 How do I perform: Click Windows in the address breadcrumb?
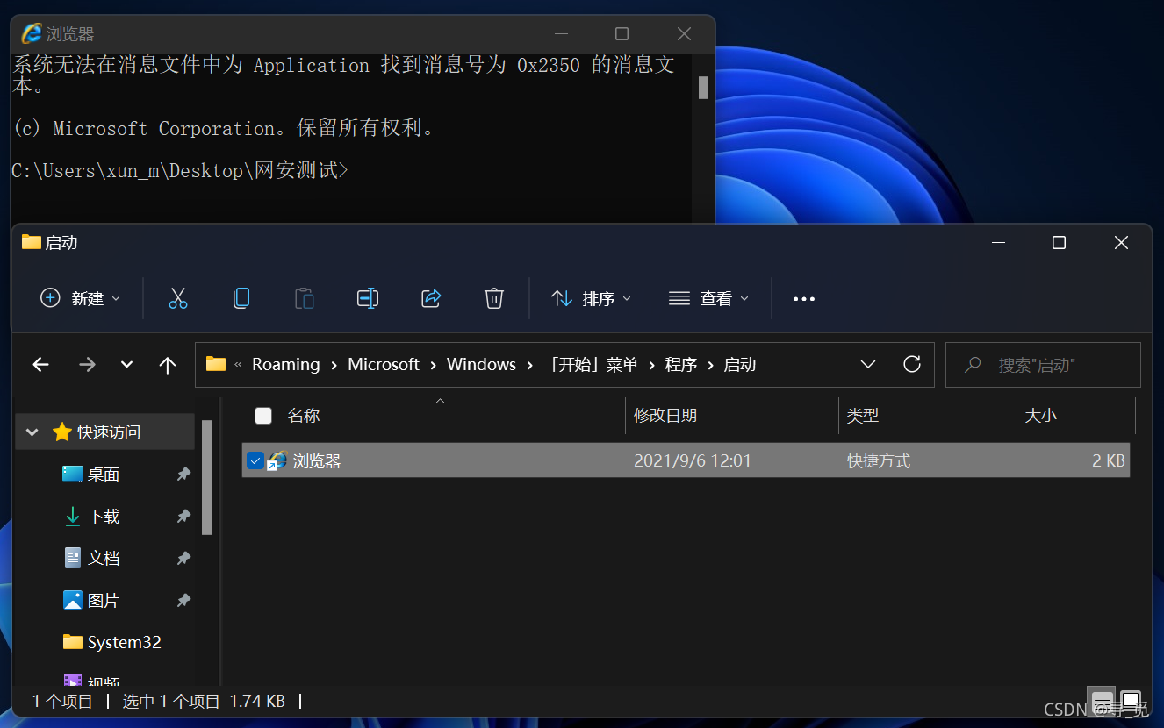(x=481, y=365)
